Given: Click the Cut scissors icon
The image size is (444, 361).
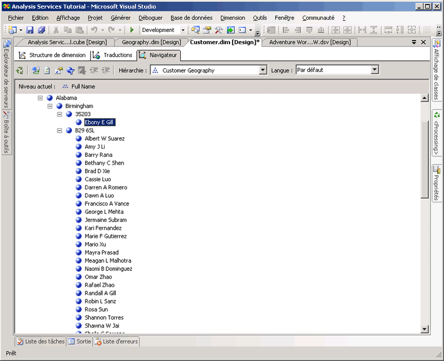Looking at the screenshot, I should tap(56, 30).
